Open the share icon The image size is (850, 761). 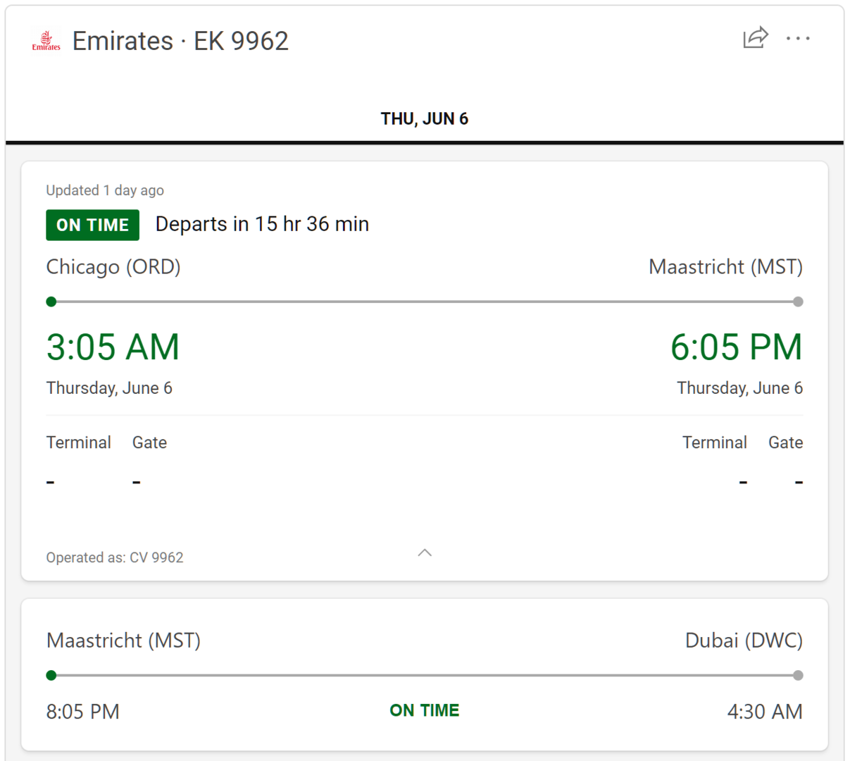(x=756, y=37)
